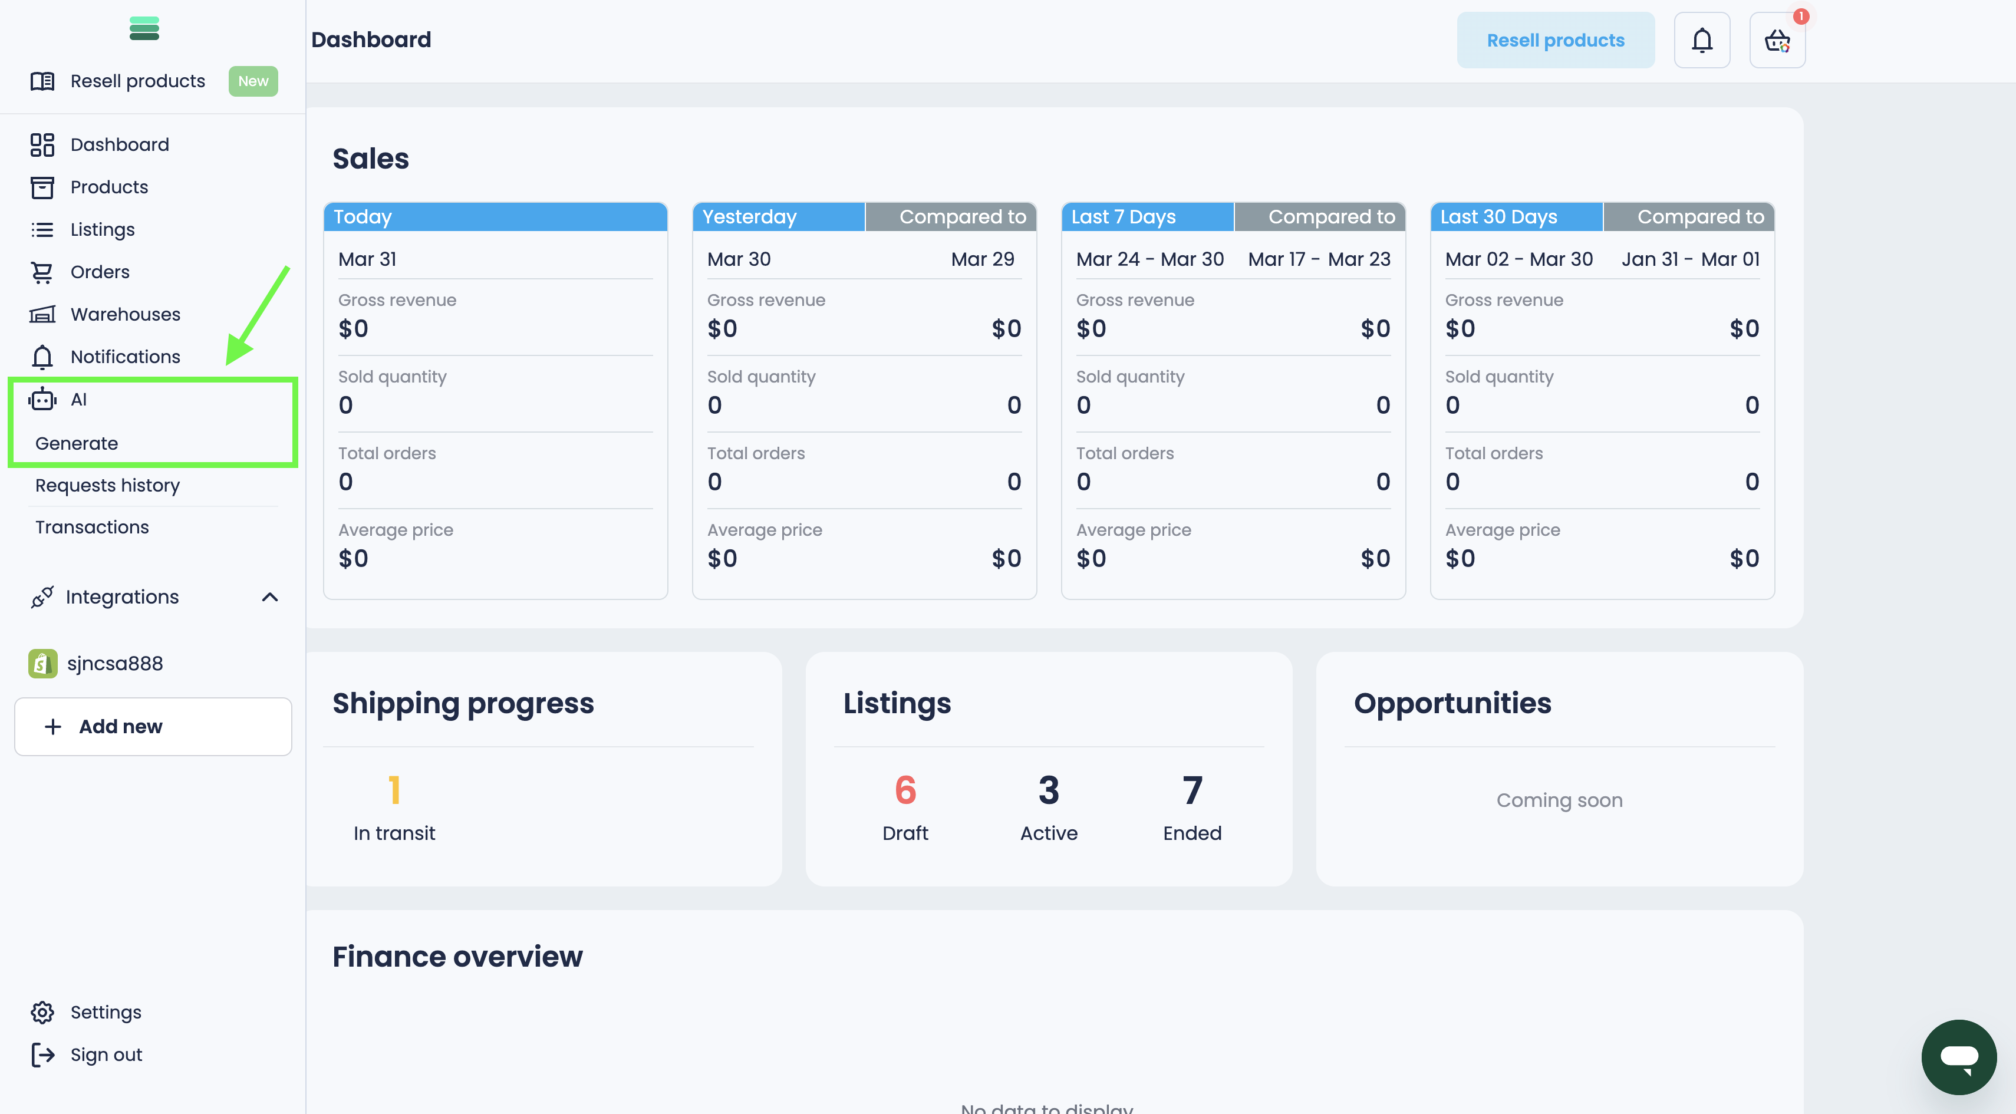2016x1114 pixels.
Task: Click the blue Resell products button
Action: (x=1555, y=40)
